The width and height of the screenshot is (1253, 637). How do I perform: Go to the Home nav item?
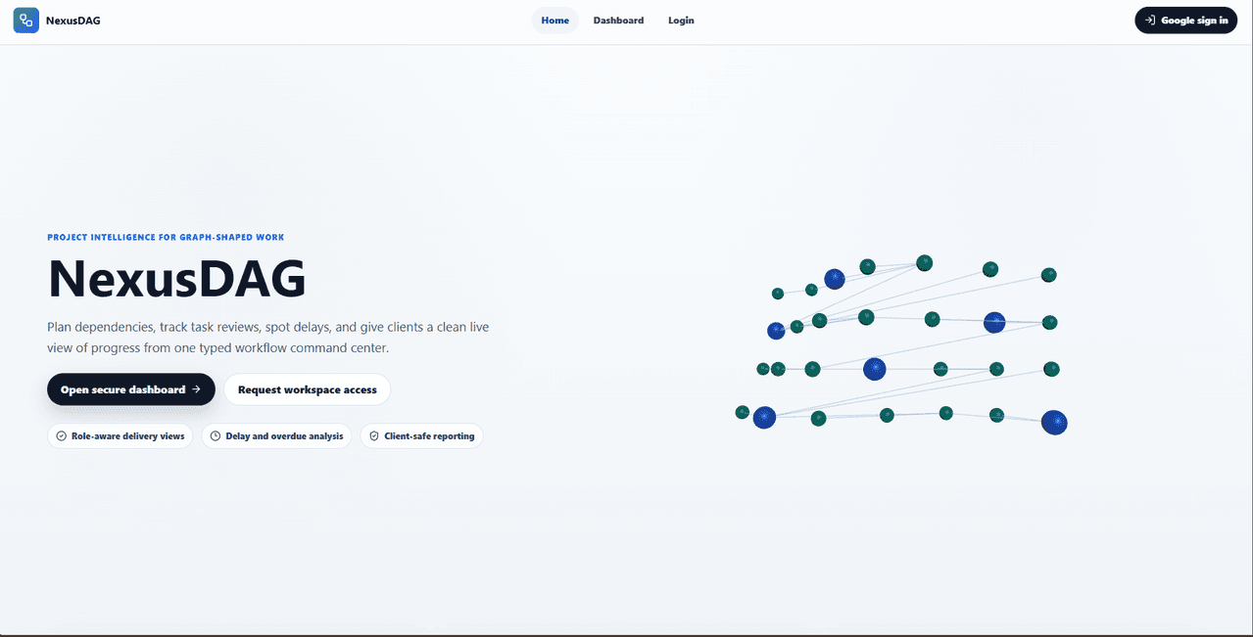555,21
